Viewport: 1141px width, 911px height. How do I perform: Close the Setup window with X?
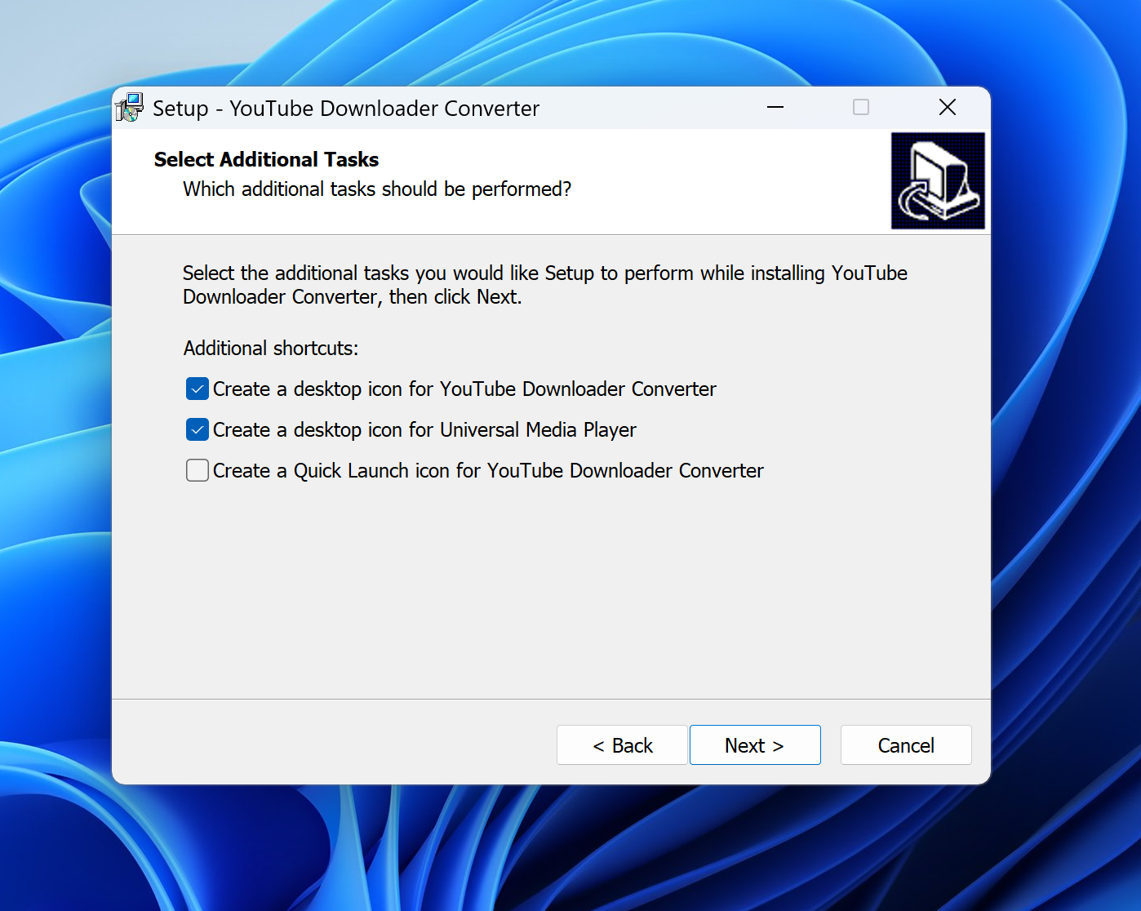click(x=947, y=107)
